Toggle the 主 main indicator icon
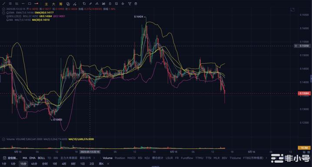Screen dimensions: 312x167 pyautogui.click(x=46, y=4)
